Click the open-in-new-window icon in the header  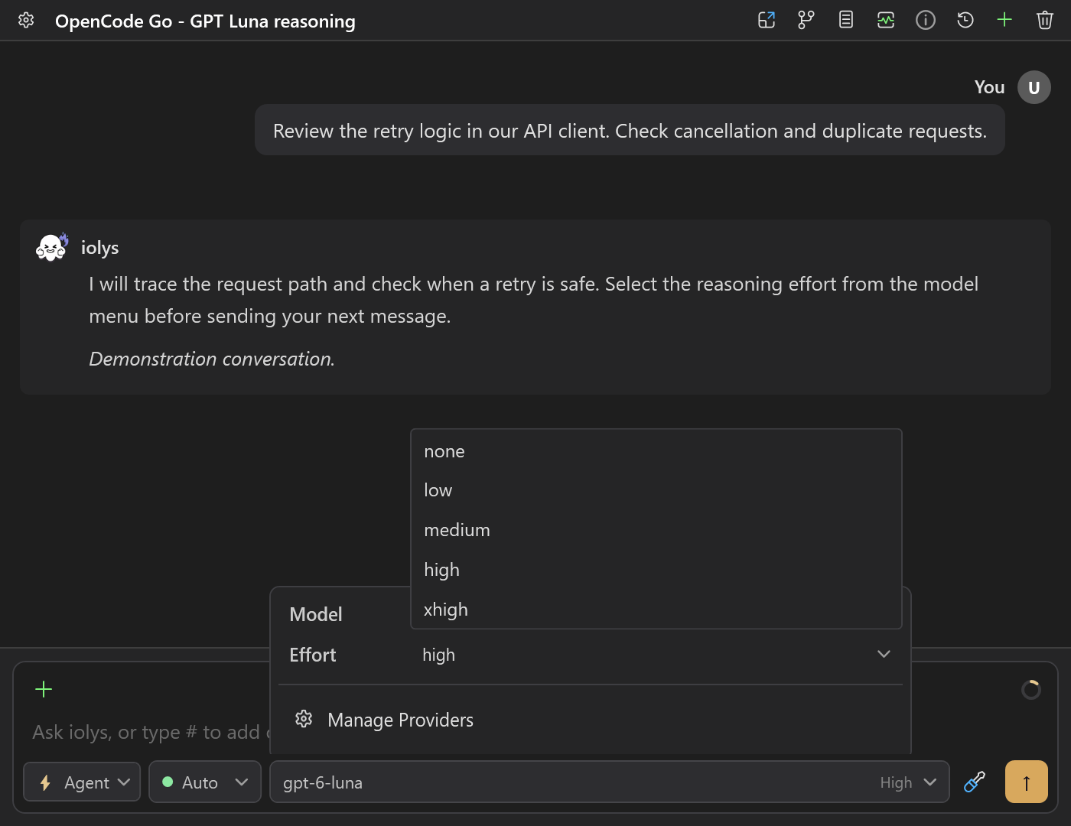(x=767, y=21)
